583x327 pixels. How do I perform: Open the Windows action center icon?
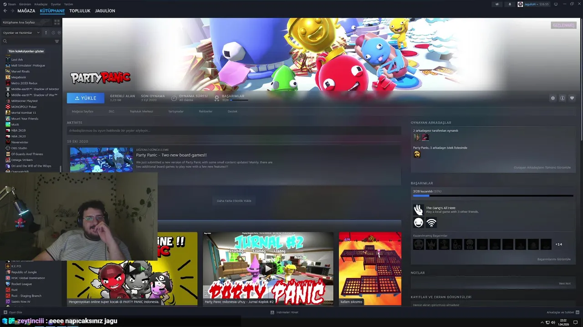tap(576, 322)
